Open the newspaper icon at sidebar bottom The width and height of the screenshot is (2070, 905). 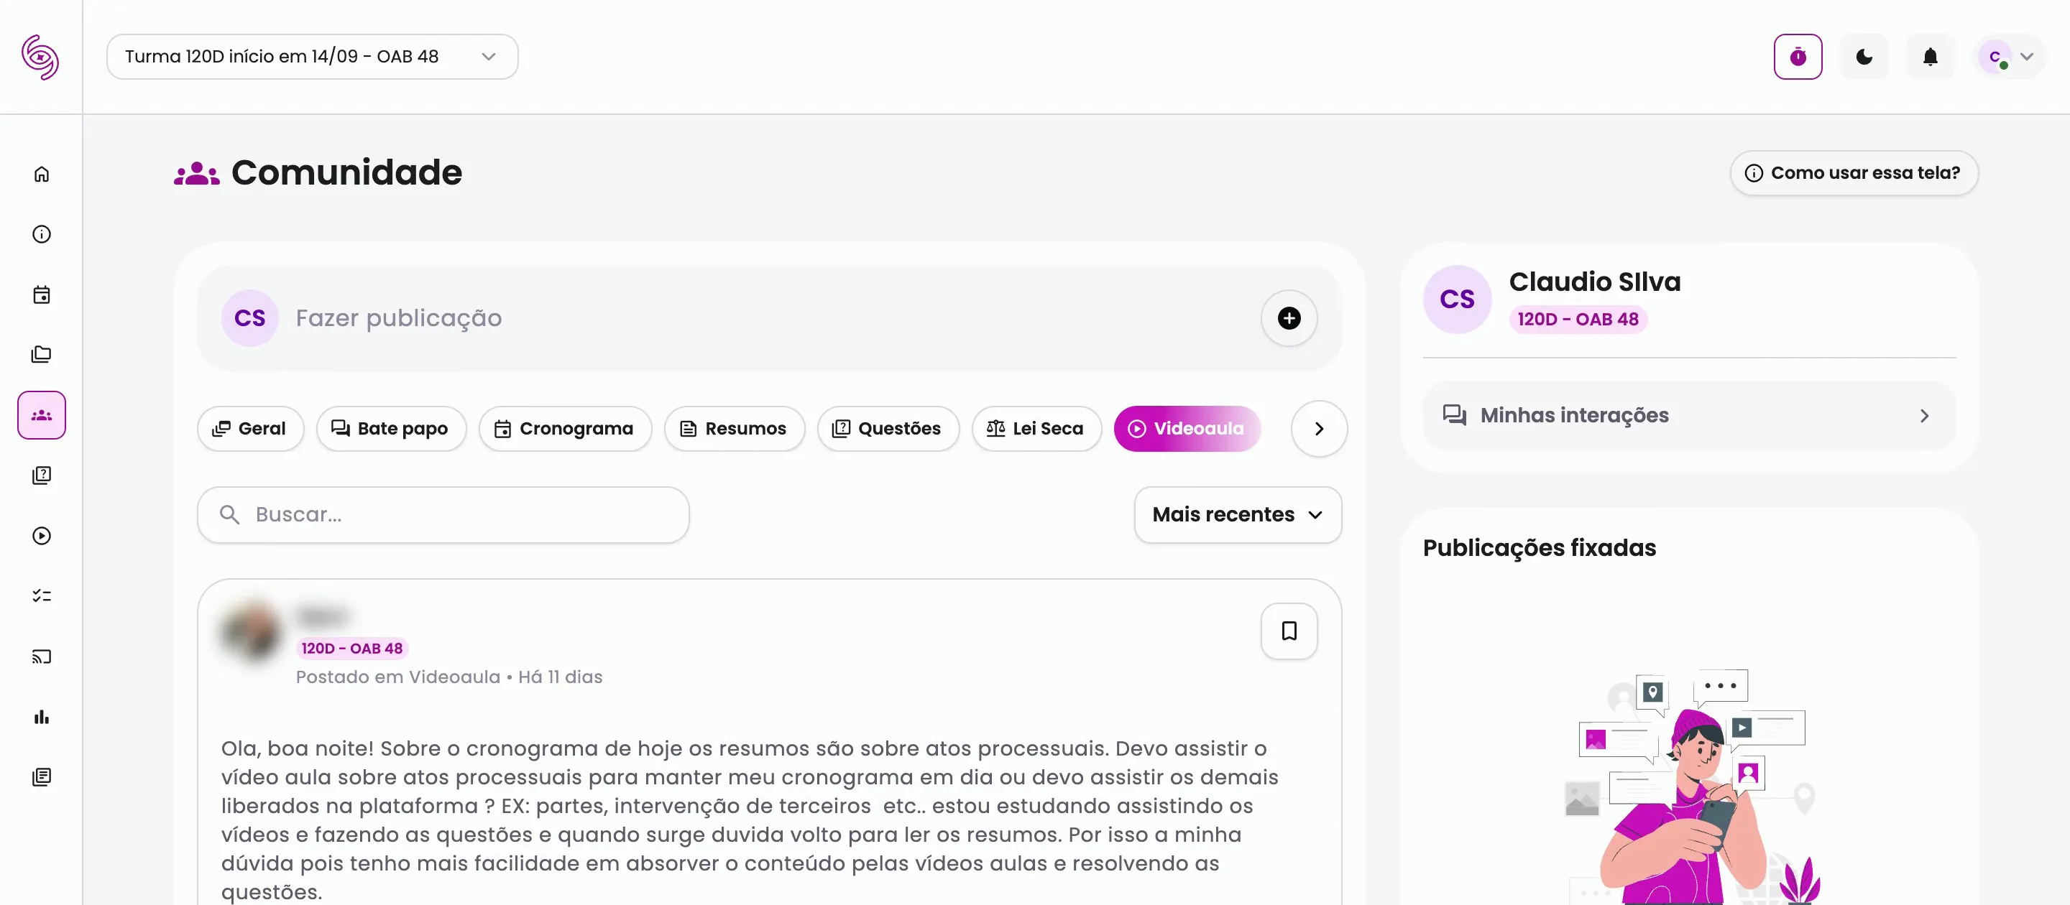tap(42, 777)
